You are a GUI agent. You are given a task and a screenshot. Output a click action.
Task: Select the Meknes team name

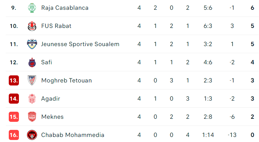click(x=52, y=117)
